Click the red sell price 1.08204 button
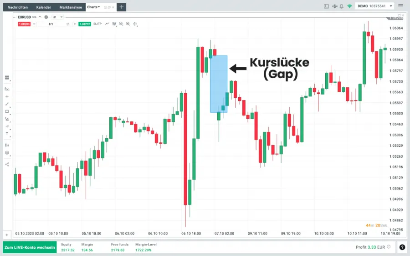410x256 pixels. [x=24, y=24]
